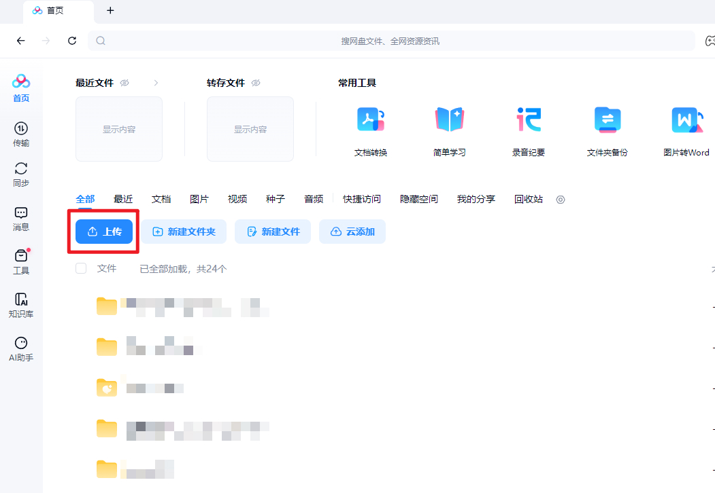Switch to the 图片 tab
The height and width of the screenshot is (493, 715).
click(199, 199)
